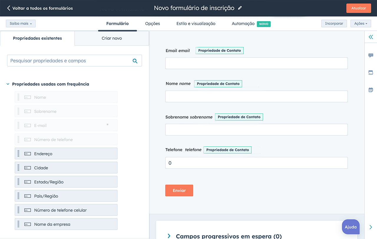Screen dimensions: 377x239
Task: Click the Telefone input field in preview
Action: coord(256,163)
